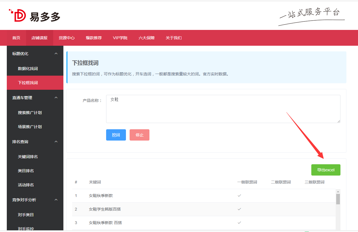The image size is (358, 232).
Task: Collapse the 直通车管理 sidebar section
Action: point(56,97)
